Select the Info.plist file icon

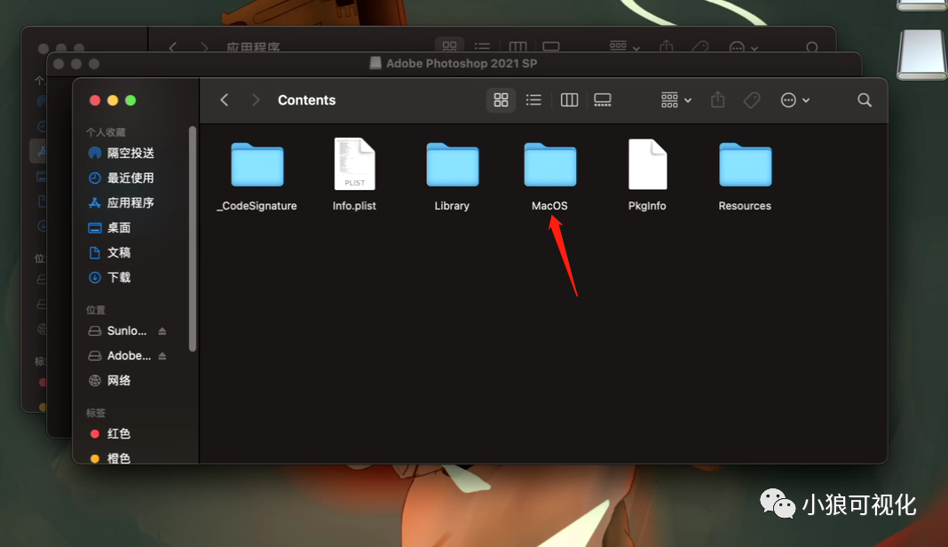click(354, 164)
